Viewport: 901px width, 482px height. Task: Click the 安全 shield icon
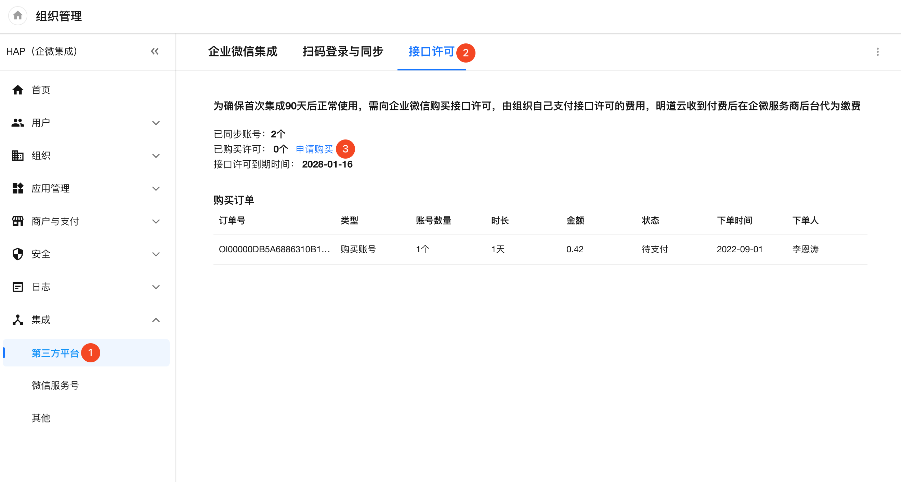pos(17,254)
